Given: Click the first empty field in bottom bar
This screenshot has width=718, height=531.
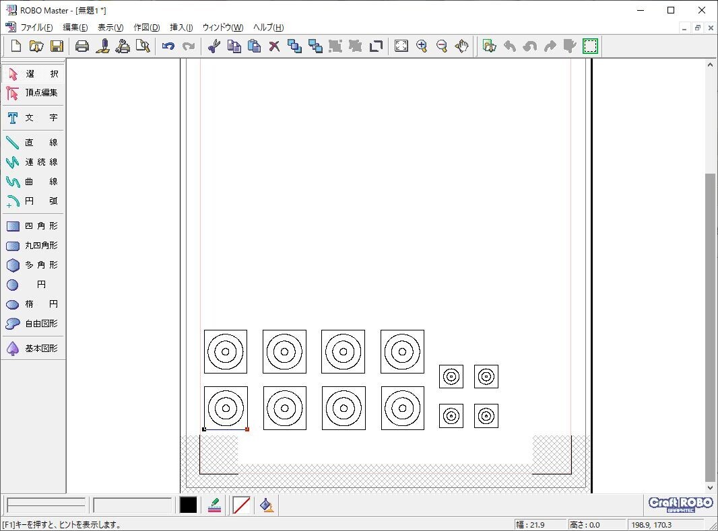Looking at the screenshot, I should 46,505.
